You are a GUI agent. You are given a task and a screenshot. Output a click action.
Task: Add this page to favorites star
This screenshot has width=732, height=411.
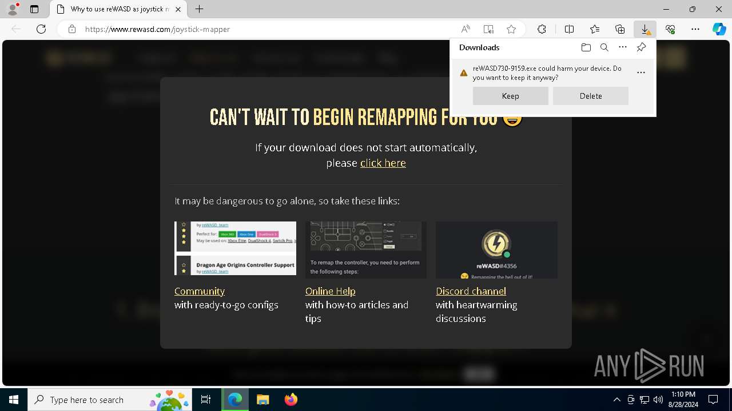[x=511, y=29]
